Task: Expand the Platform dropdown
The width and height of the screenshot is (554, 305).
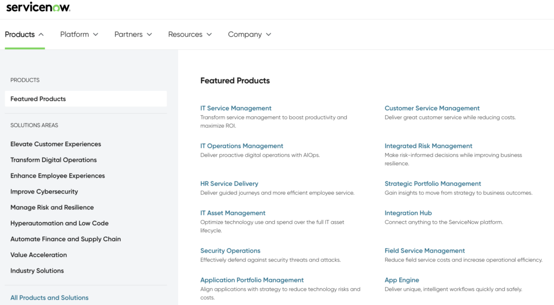Action: click(x=79, y=35)
